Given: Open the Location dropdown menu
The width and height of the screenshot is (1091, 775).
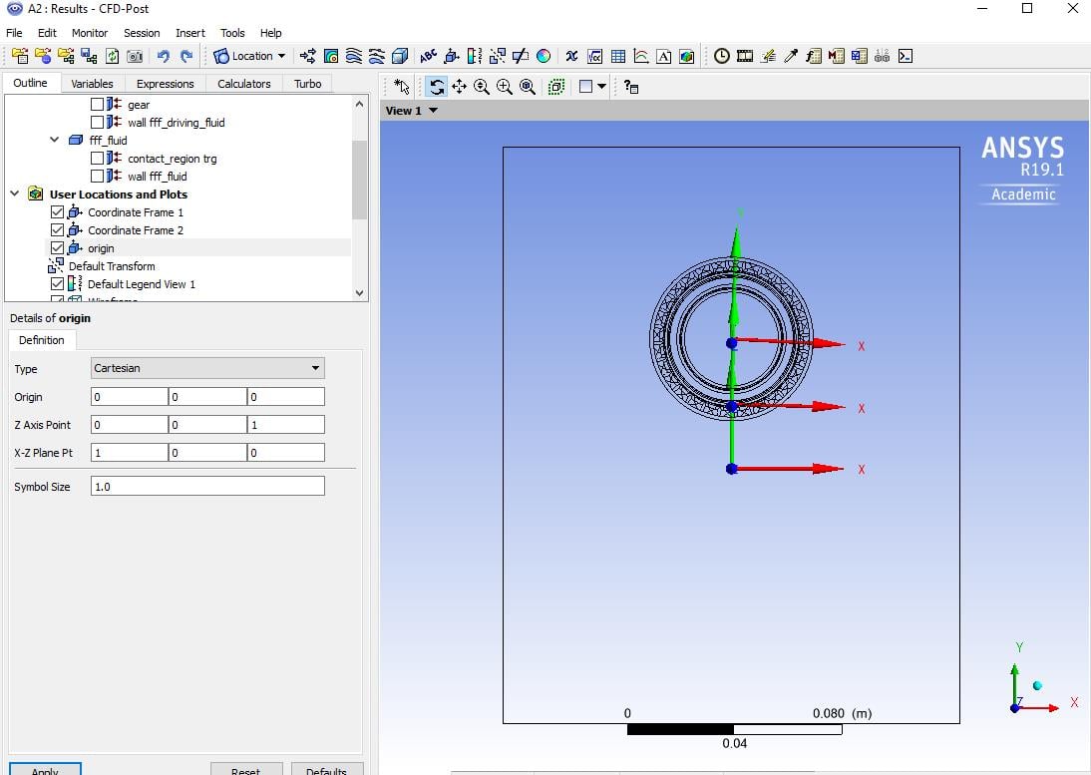Looking at the screenshot, I should click(x=249, y=56).
